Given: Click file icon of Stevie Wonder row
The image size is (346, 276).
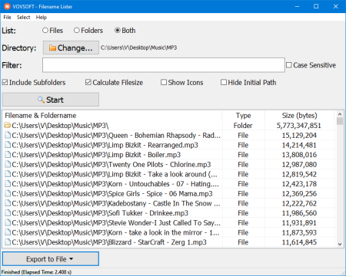Looking at the screenshot, I should (8, 222).
